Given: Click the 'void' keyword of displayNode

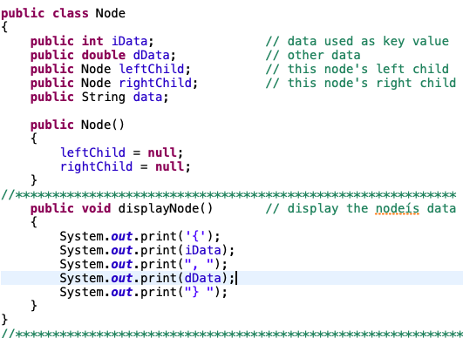Looking at the screenshot, I should click(x=96, y=208).
